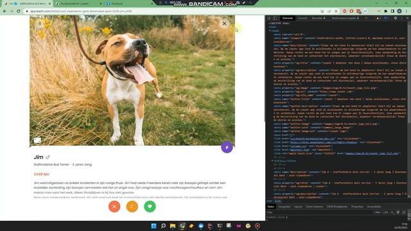Reload the page with the refresh icon

pos(19,12)
